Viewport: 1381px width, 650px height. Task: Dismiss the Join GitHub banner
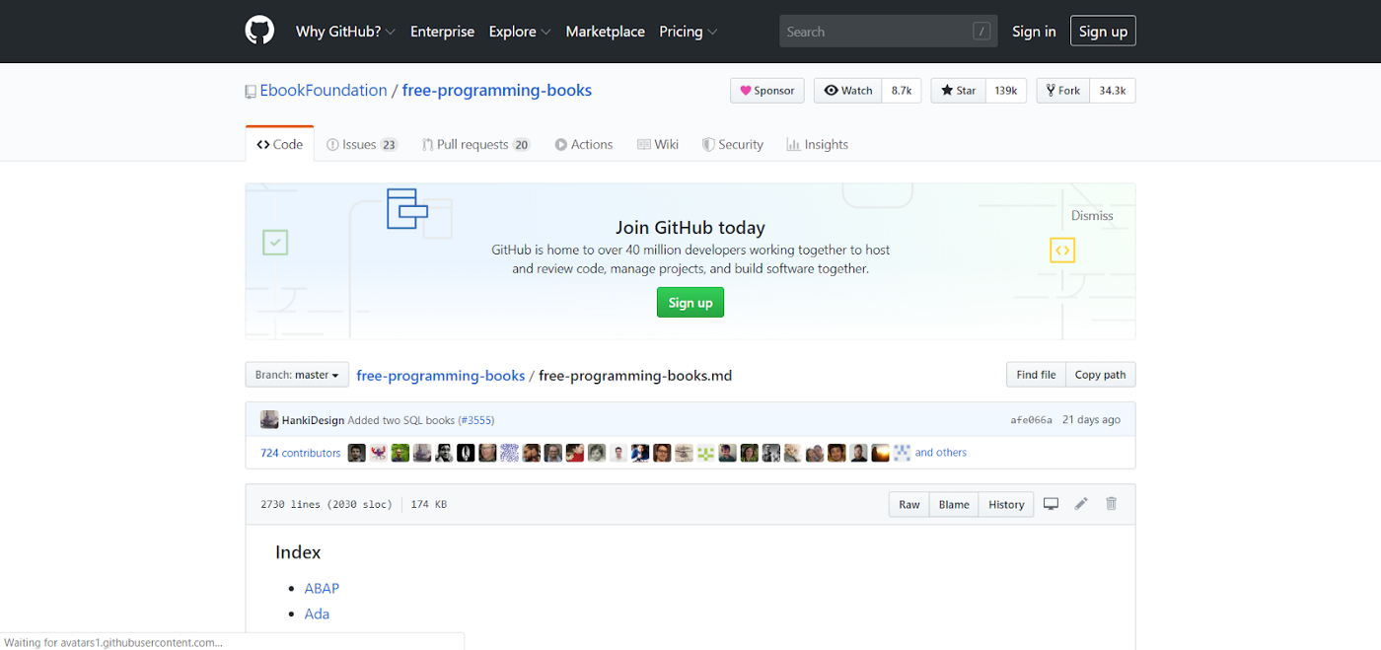click(x=1092, y=216)
